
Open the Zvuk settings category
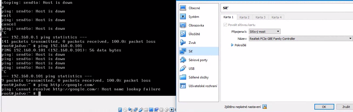[199, 43]
